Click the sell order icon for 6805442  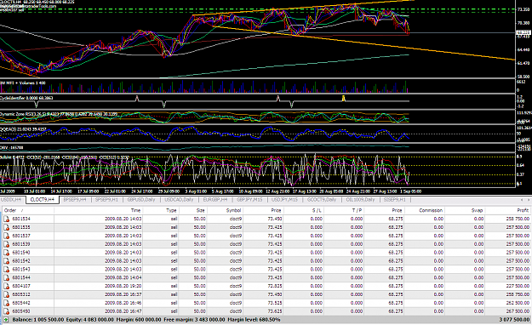[7, 303]
